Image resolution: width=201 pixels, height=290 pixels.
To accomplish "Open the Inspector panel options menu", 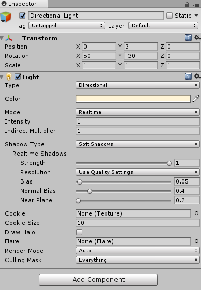I will coord(196,5).
